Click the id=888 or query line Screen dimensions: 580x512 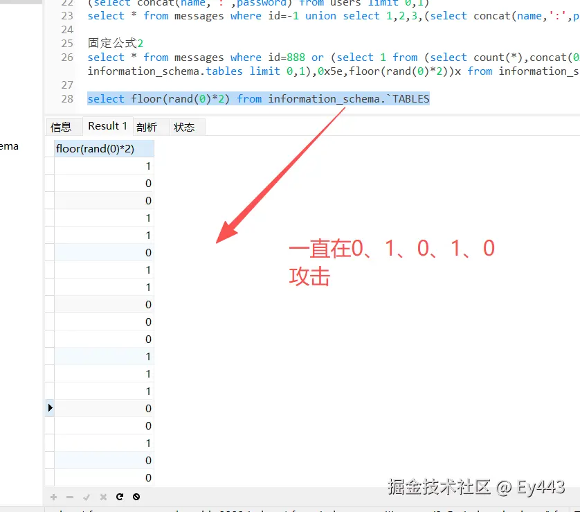pos(334,58)
